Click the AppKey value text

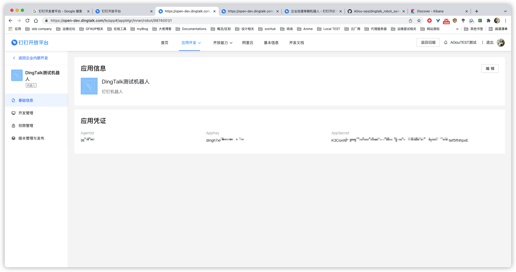pos(225,140)
